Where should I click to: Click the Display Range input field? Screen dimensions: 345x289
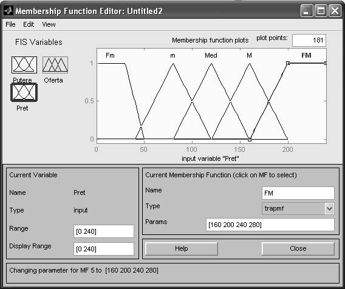tap(104, 249)
